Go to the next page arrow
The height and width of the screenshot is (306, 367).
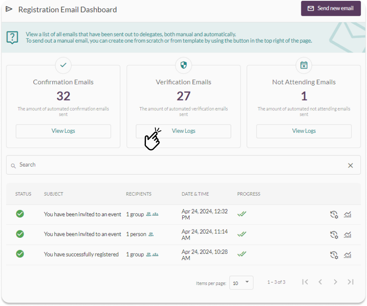coord(335,282)
